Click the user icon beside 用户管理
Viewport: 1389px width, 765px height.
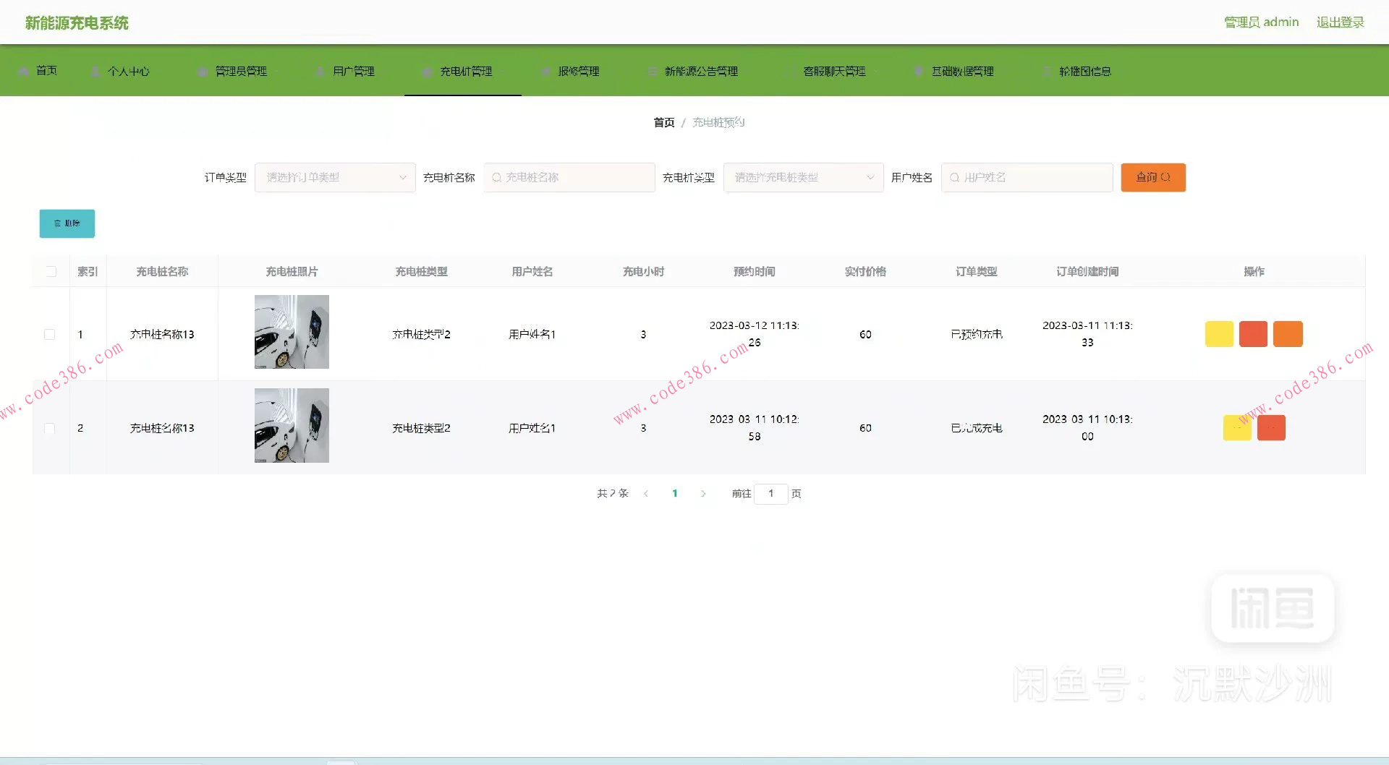tap(320, 72)
